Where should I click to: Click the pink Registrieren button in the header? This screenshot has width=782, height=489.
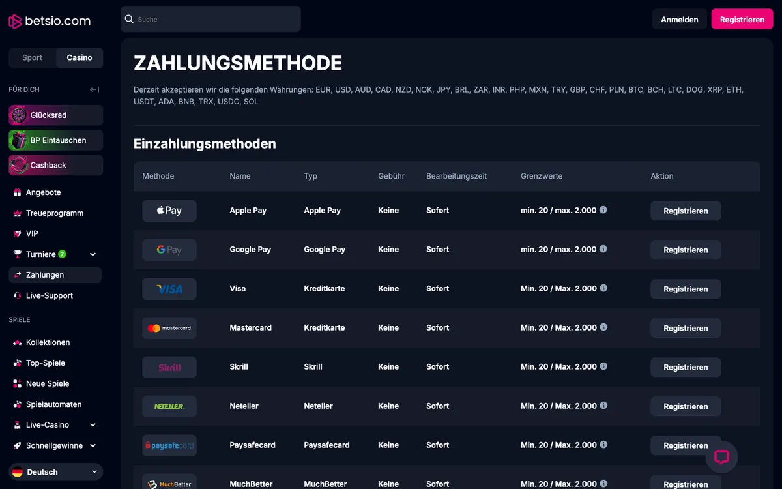tap(742, 20)
